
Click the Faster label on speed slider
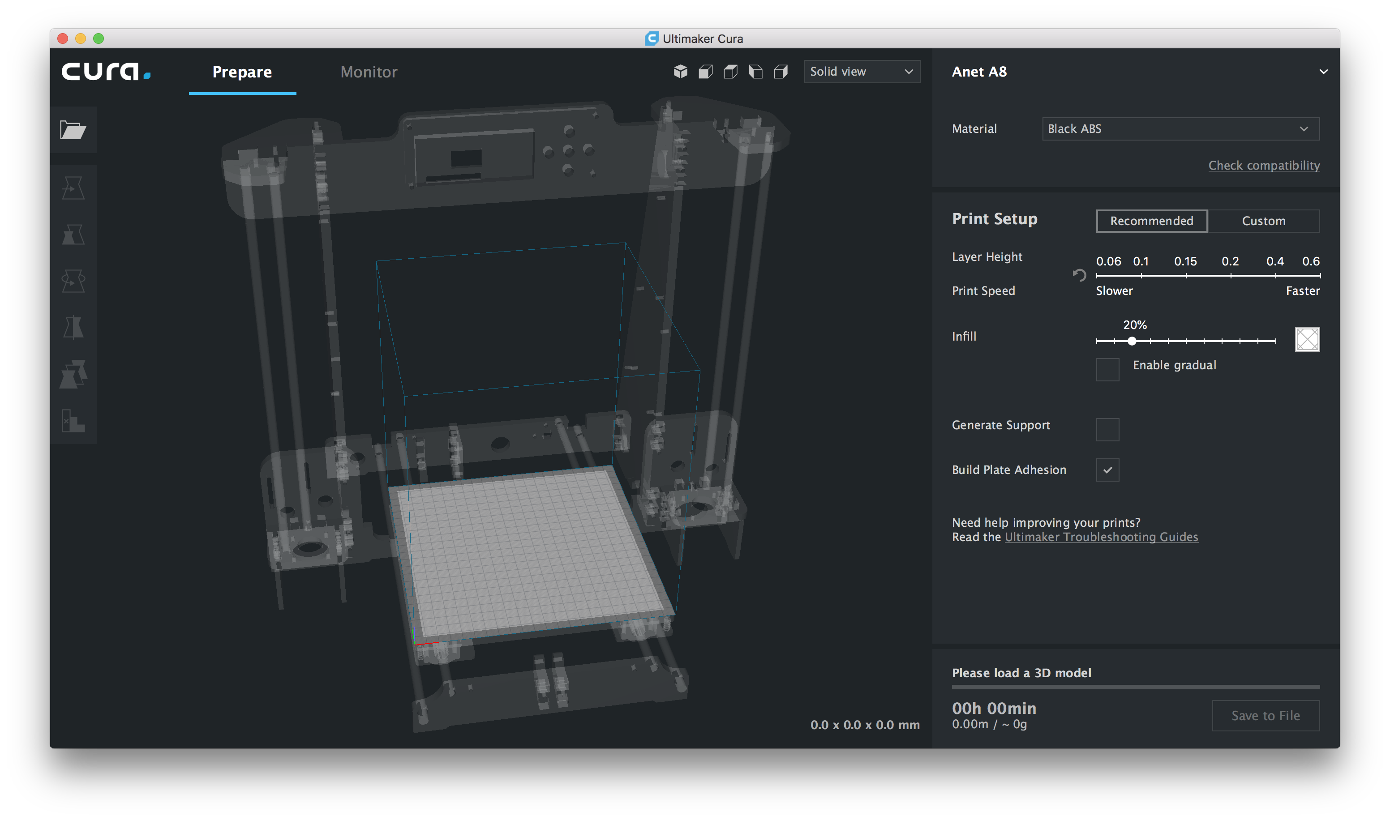[1303, 290]
